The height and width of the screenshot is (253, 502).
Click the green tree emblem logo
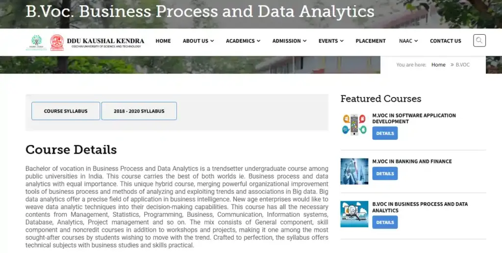pyautogui.click(x=36, y=42)
